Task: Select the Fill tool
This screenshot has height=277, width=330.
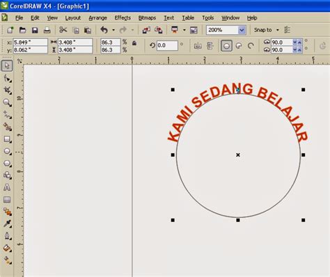Action: click(7, 248)
